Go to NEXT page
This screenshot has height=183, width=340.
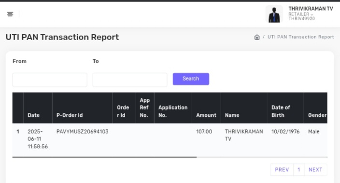315,169
